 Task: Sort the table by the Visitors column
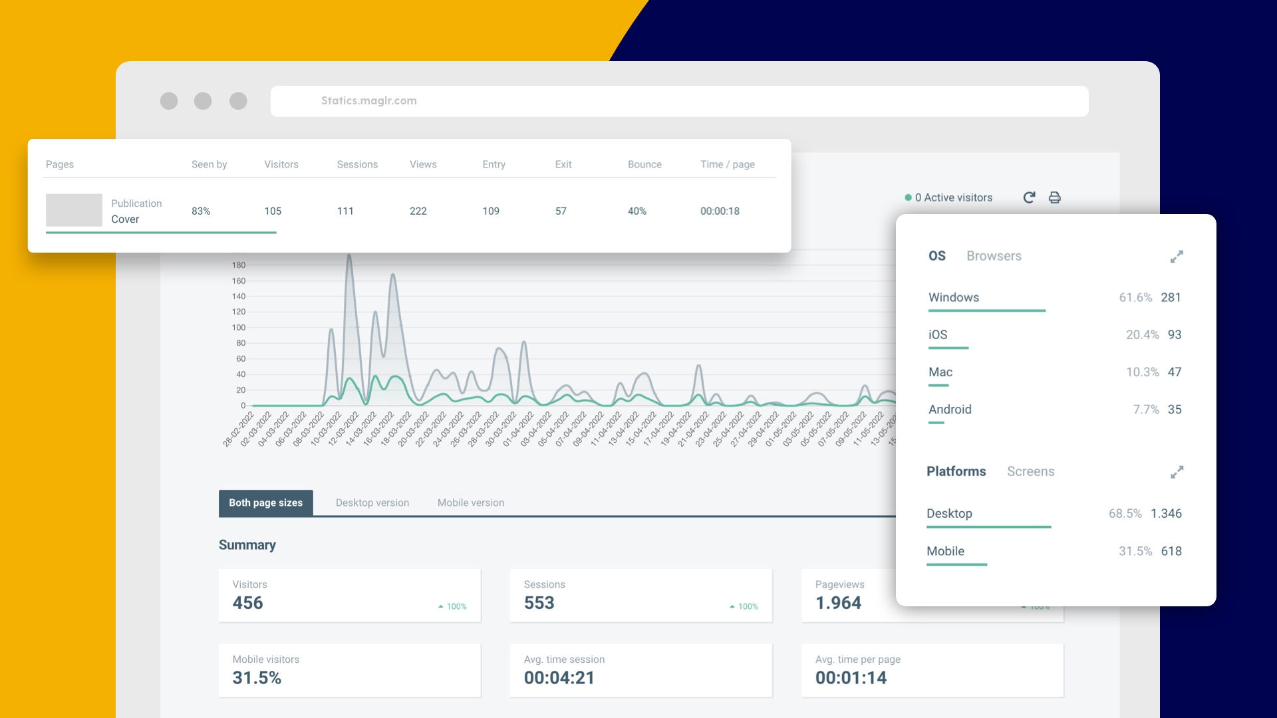(281, 164)
